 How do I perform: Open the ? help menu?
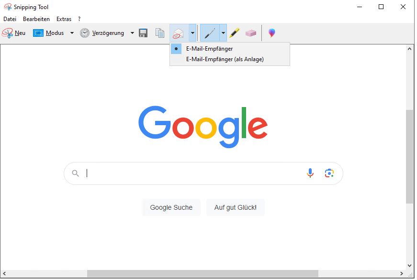[x=79, y=19]
